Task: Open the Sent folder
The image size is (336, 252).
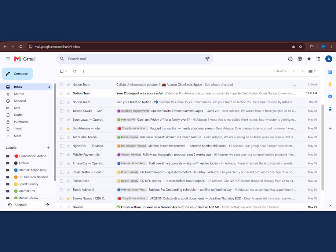Action: [17, 108]
